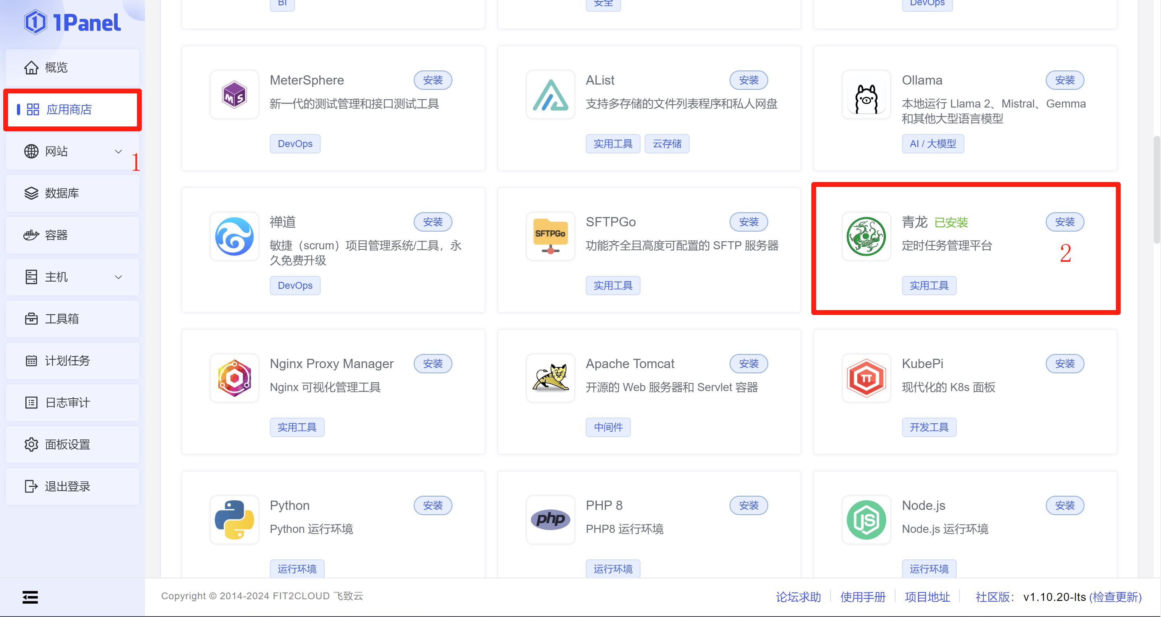Screen dimensions: 1161x617
Task: Click the MeterSphere app icon
Action: tap(234, 95)
